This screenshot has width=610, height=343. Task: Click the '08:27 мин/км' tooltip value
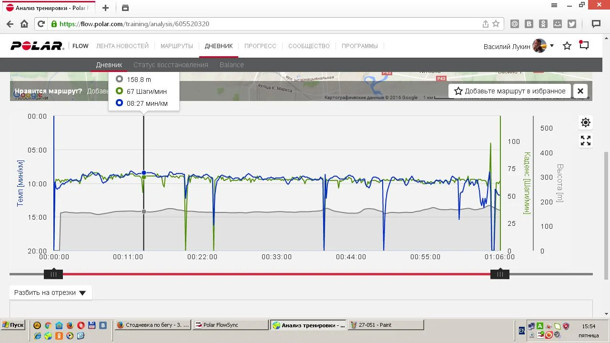[147, 103]
